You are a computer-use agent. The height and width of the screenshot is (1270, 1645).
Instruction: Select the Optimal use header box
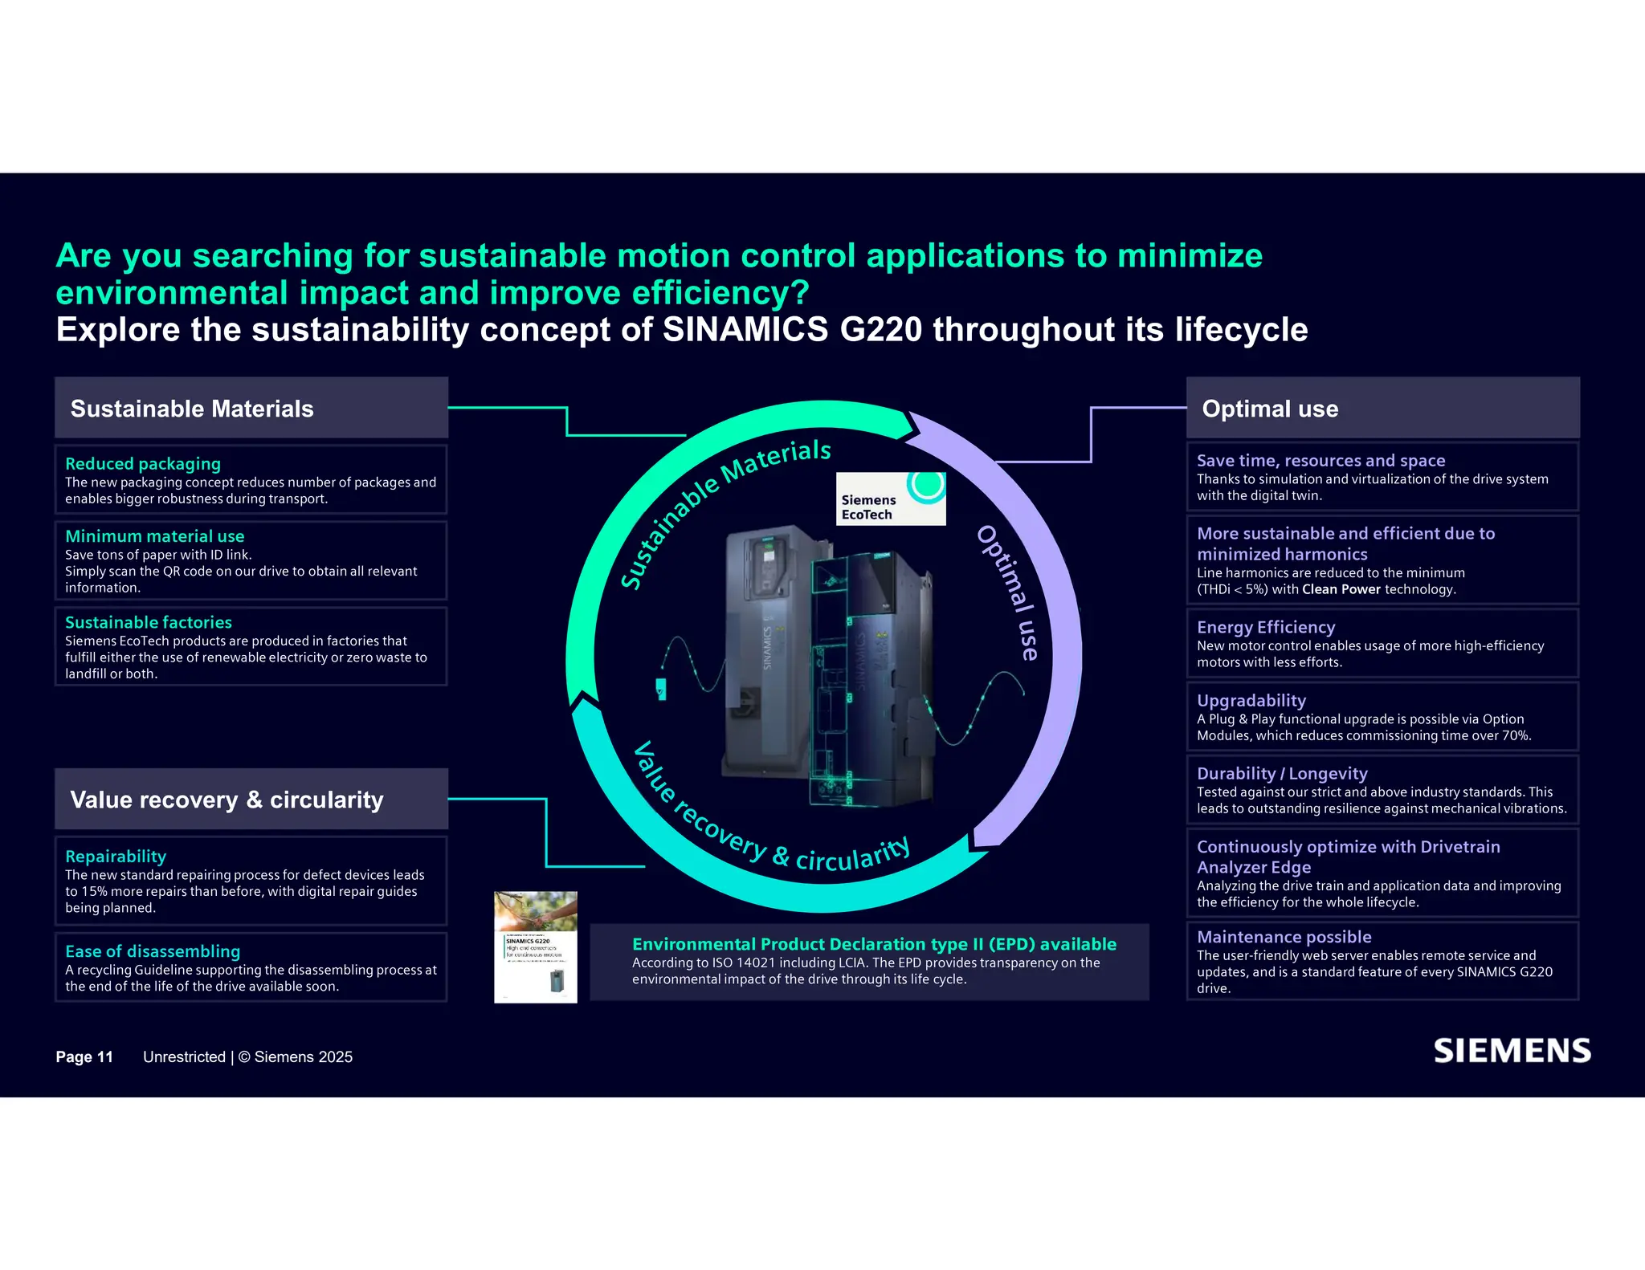coord(1382,408)
